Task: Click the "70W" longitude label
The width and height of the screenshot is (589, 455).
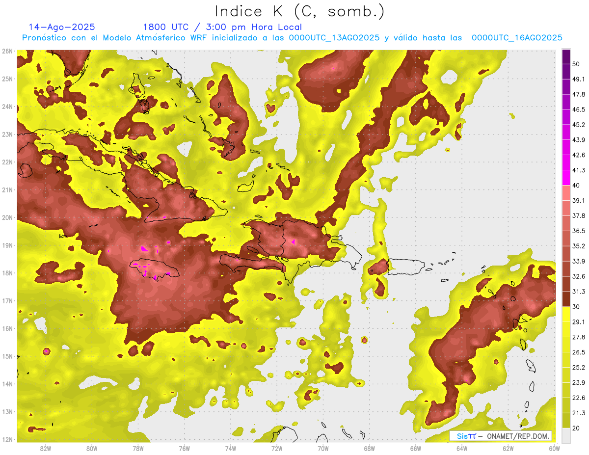Action: click(x=323, y=448)
